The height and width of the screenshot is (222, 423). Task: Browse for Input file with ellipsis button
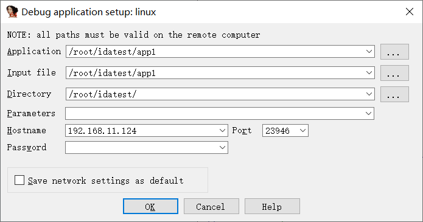tap(394, 73)
